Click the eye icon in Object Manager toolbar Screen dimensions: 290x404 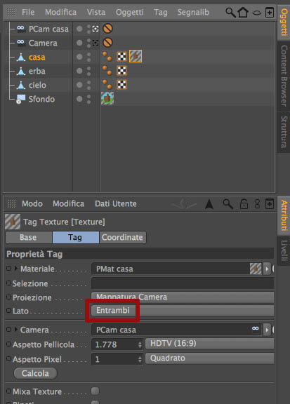pos(256,13)
